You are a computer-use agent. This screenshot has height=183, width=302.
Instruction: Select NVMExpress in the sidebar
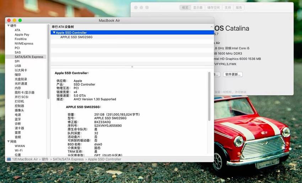coord(24,44)
